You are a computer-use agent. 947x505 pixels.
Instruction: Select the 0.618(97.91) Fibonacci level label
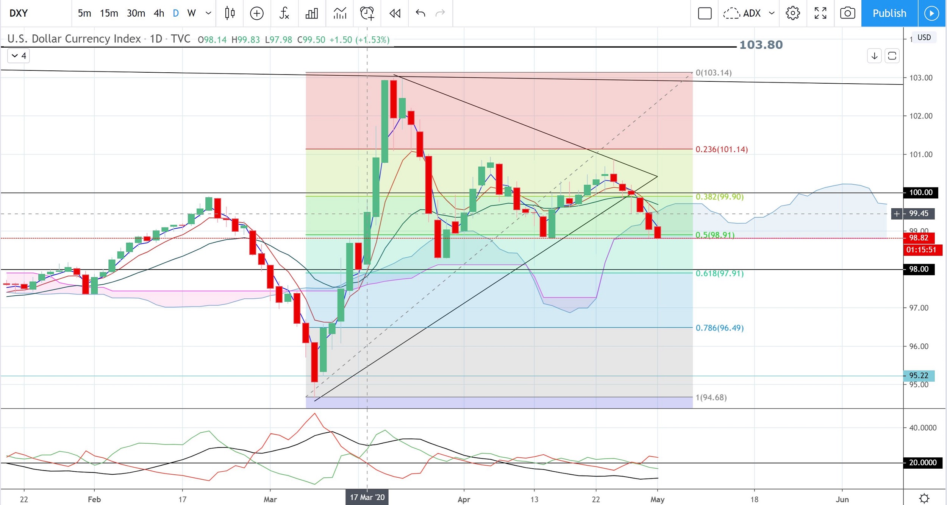pyautogui.click(x=719, y=273)
